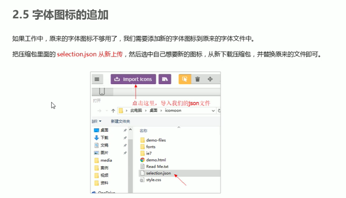
Task: Click the red text selection.json 从新上传
Action: coord(90,54)
